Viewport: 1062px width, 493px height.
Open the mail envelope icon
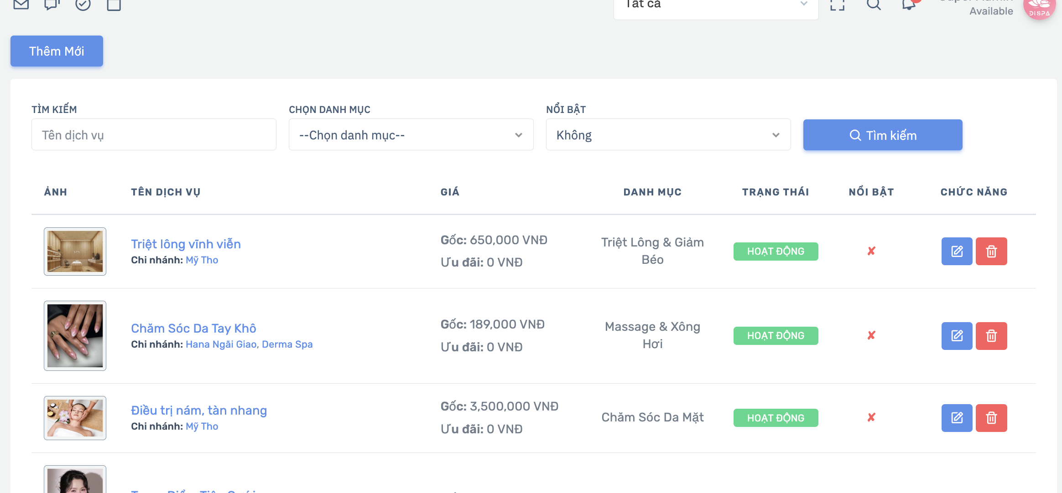[x=21, y=5]
